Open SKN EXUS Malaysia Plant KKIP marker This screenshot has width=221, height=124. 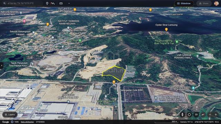pyautogui.click(x=68, y=102)
